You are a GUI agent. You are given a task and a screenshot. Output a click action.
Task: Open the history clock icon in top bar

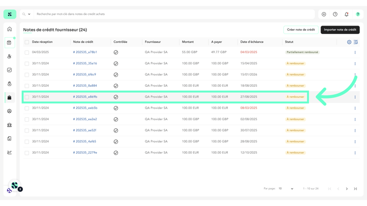(335, 14)
